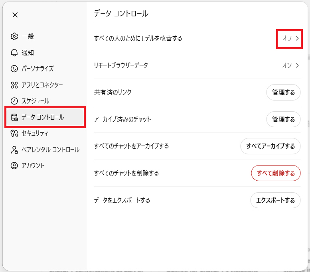This screenshot has height=272, width=310.
Task: Click the パーソナライズ icon in sidebar
Action: 14,69
